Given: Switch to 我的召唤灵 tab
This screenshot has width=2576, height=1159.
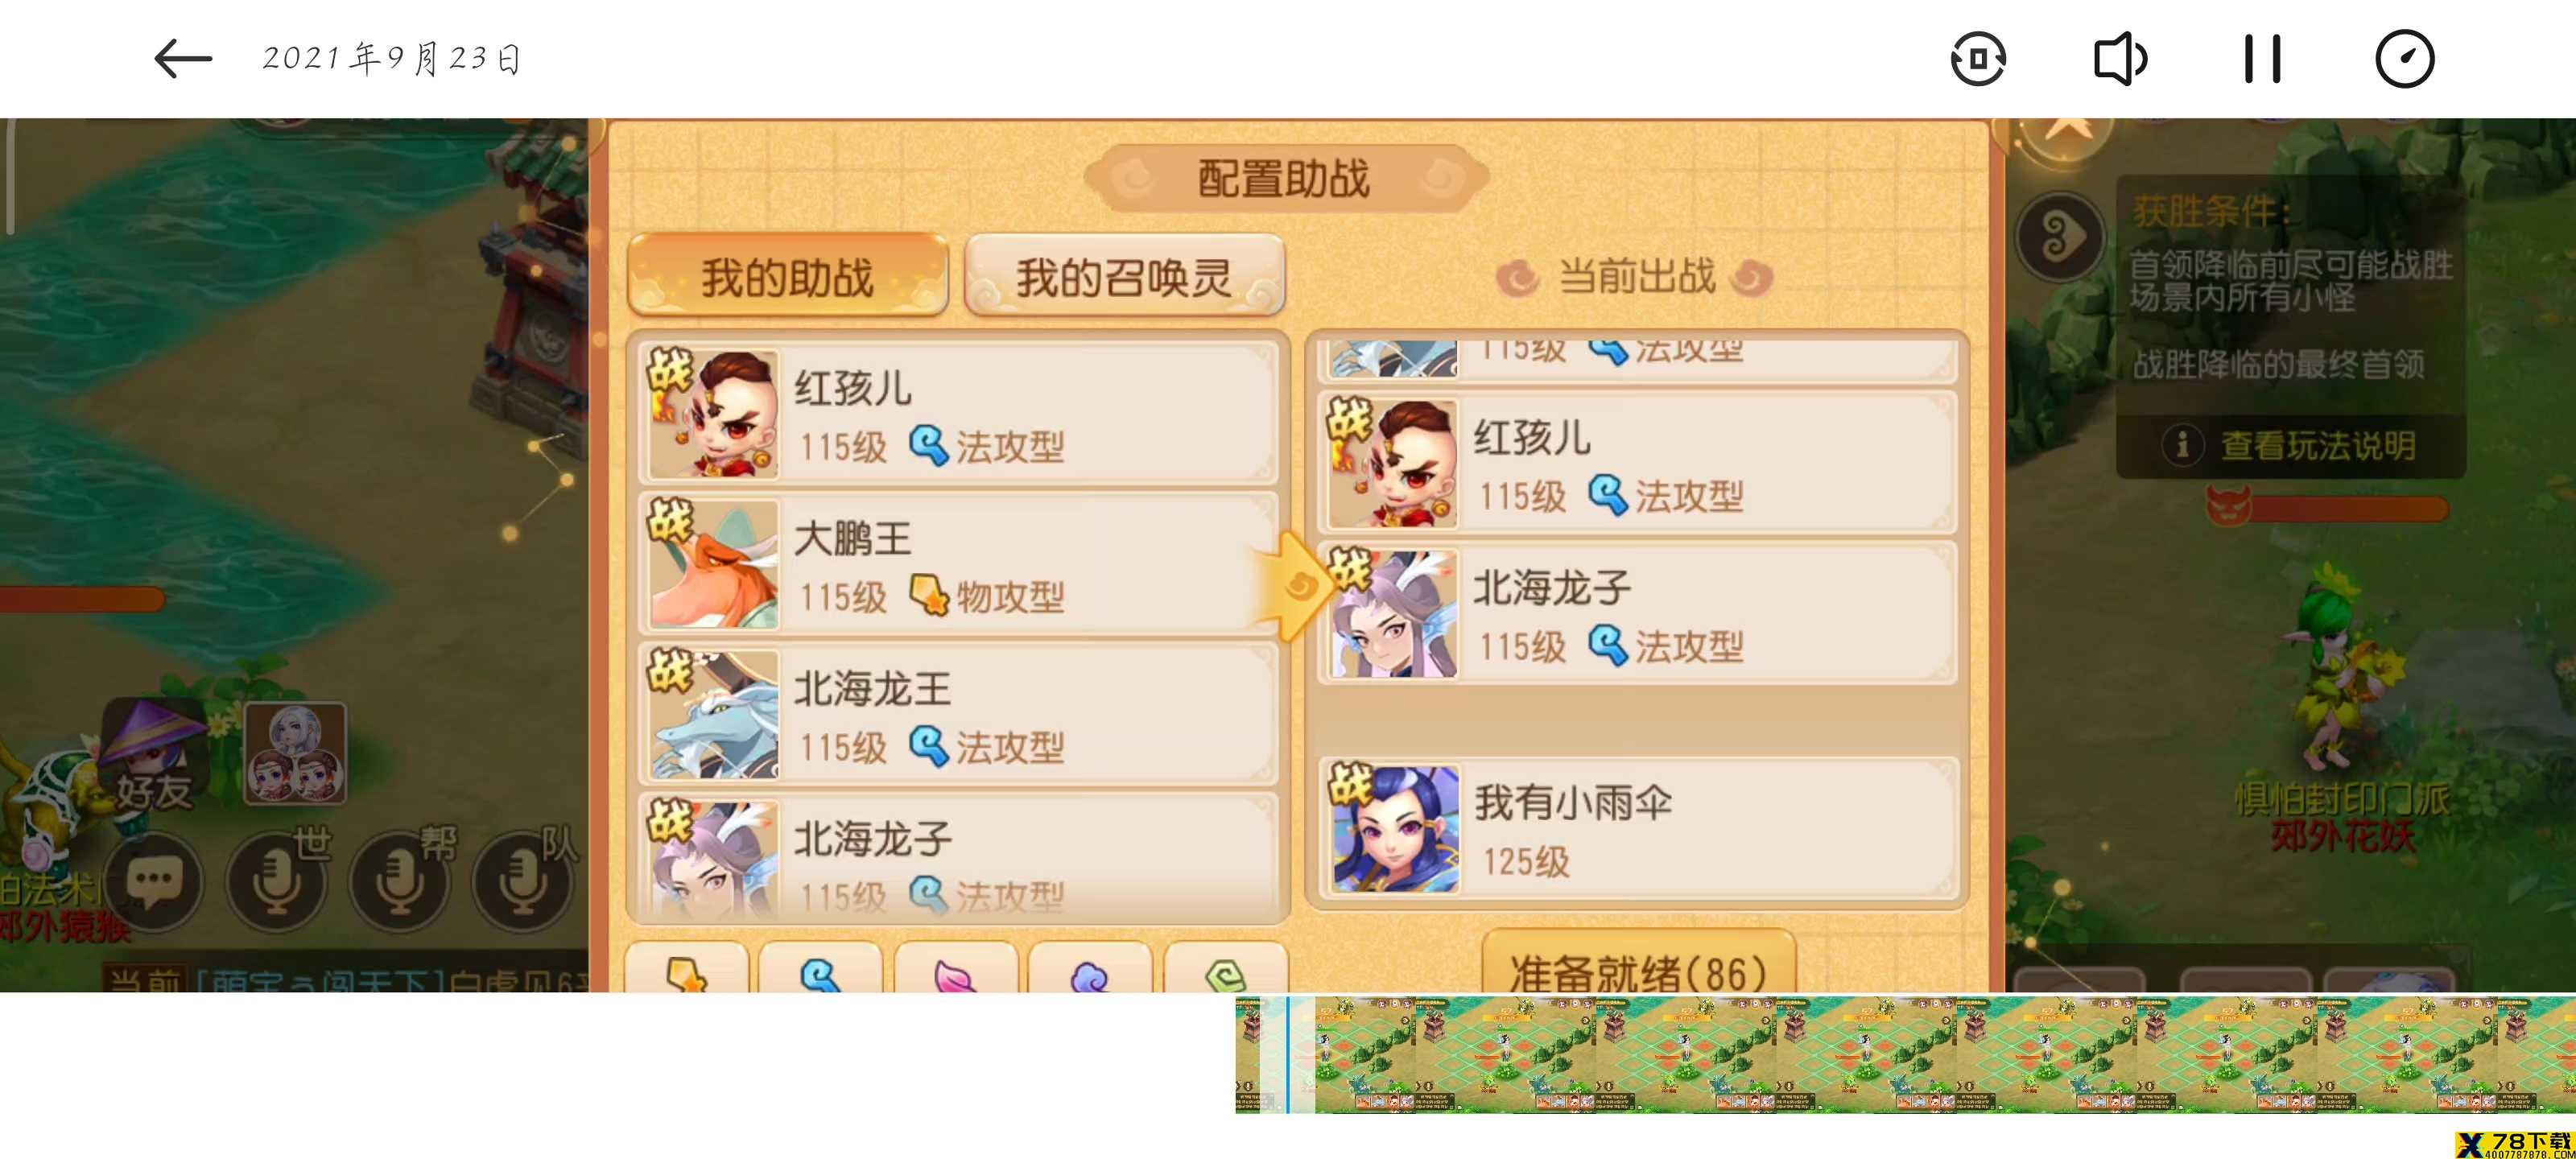Looking at the screenshot, I should tap(1124, 276).
